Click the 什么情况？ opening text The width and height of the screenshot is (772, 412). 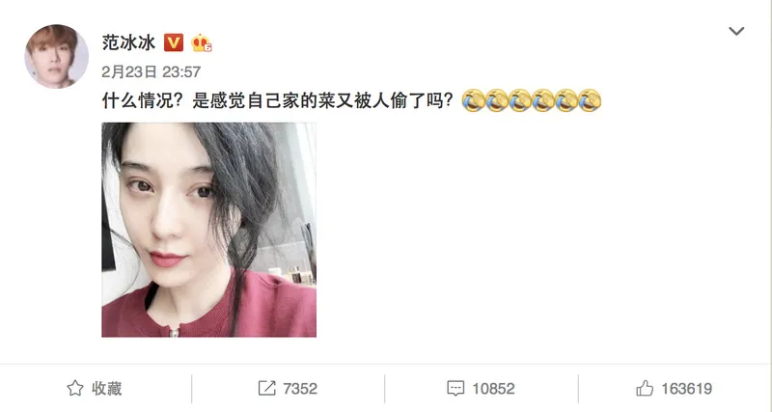(x=147, y=100)
